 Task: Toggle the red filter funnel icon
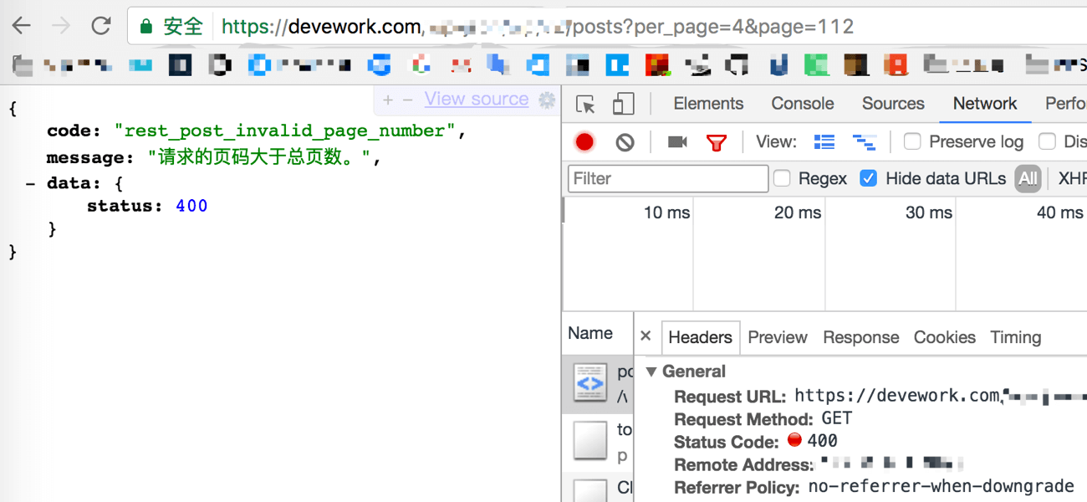pos(717,142)
